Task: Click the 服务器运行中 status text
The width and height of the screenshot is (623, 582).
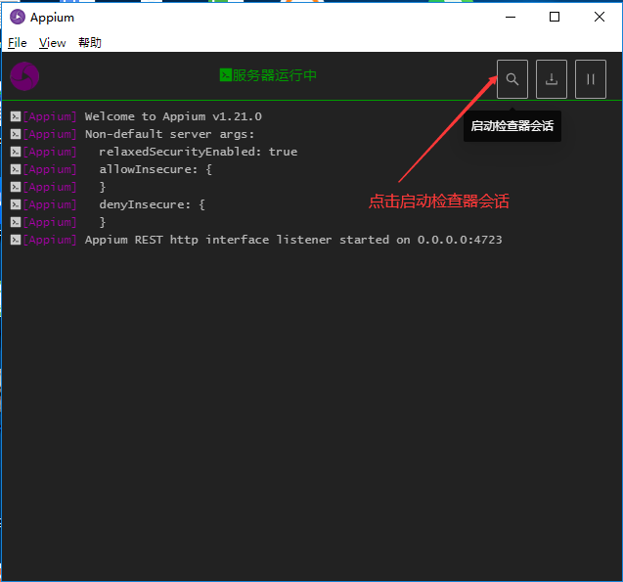Action: (274, 75)
